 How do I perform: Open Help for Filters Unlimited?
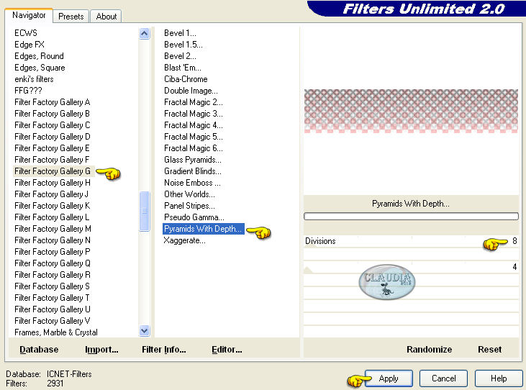tap(499, 378)
